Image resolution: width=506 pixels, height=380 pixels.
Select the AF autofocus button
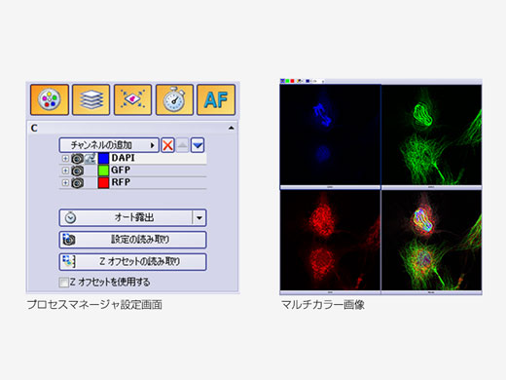(x=216, y=99)
